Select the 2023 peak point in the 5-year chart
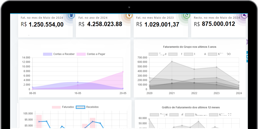 click(x=217, y=67)
